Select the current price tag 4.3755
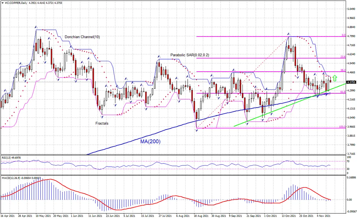The height and width of the screenshot is (219, 357). pos(351,82)
